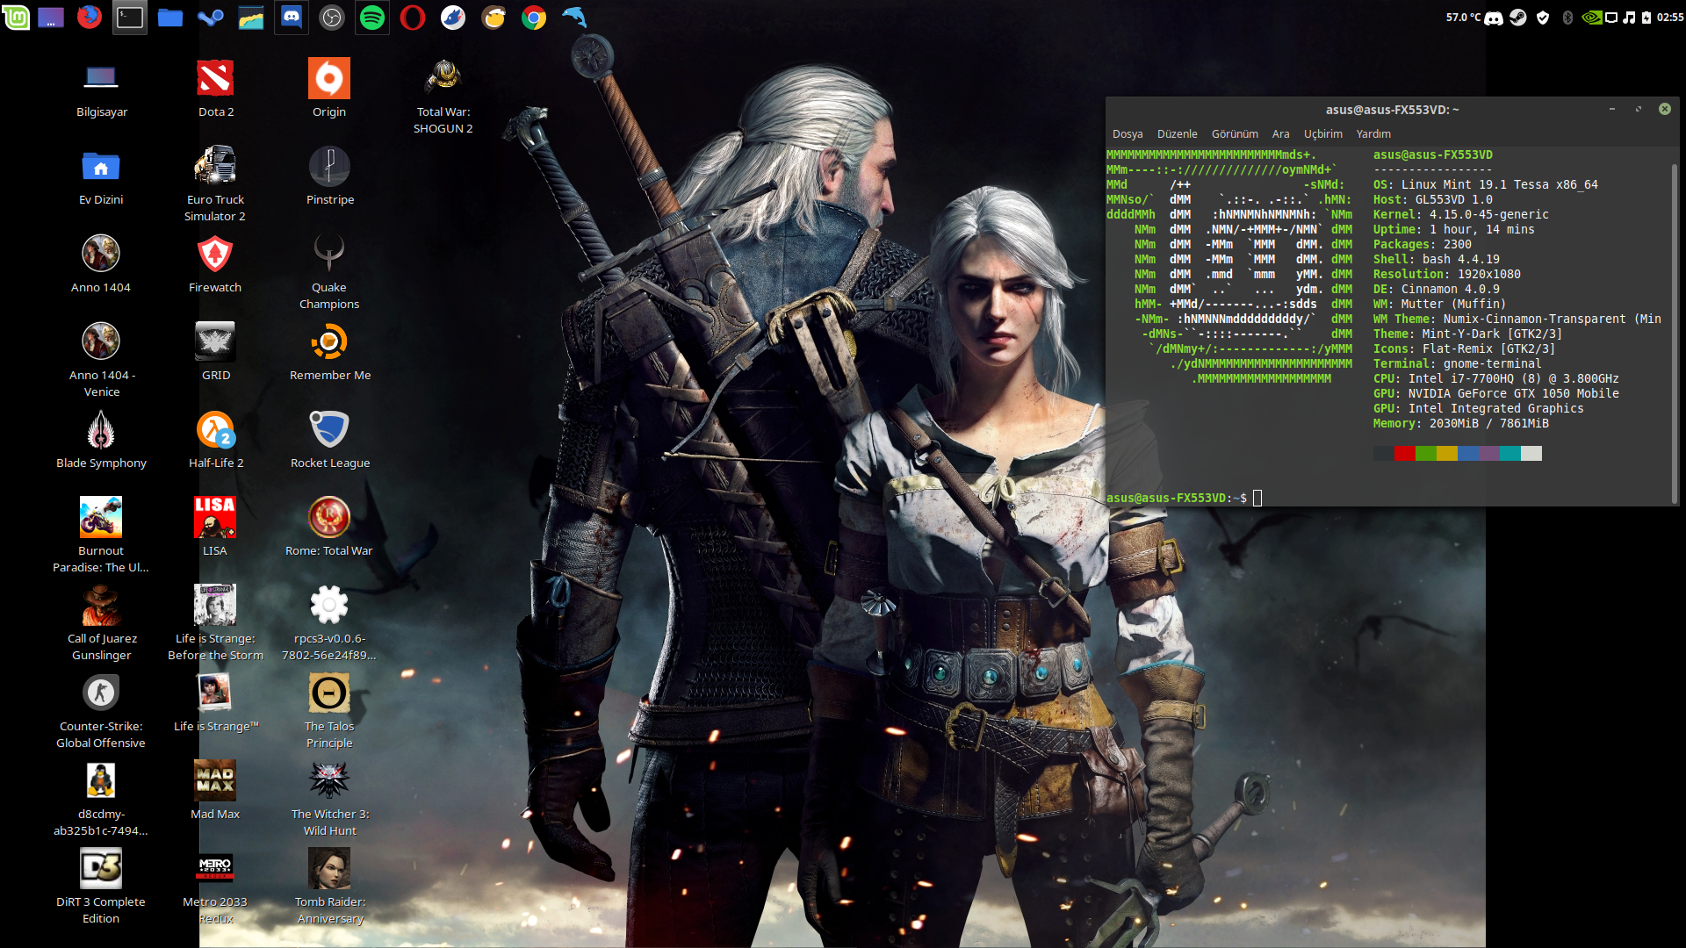The image size is (1686, 948).
Task: Click the show desktop panel button
Action: (50, 17)
